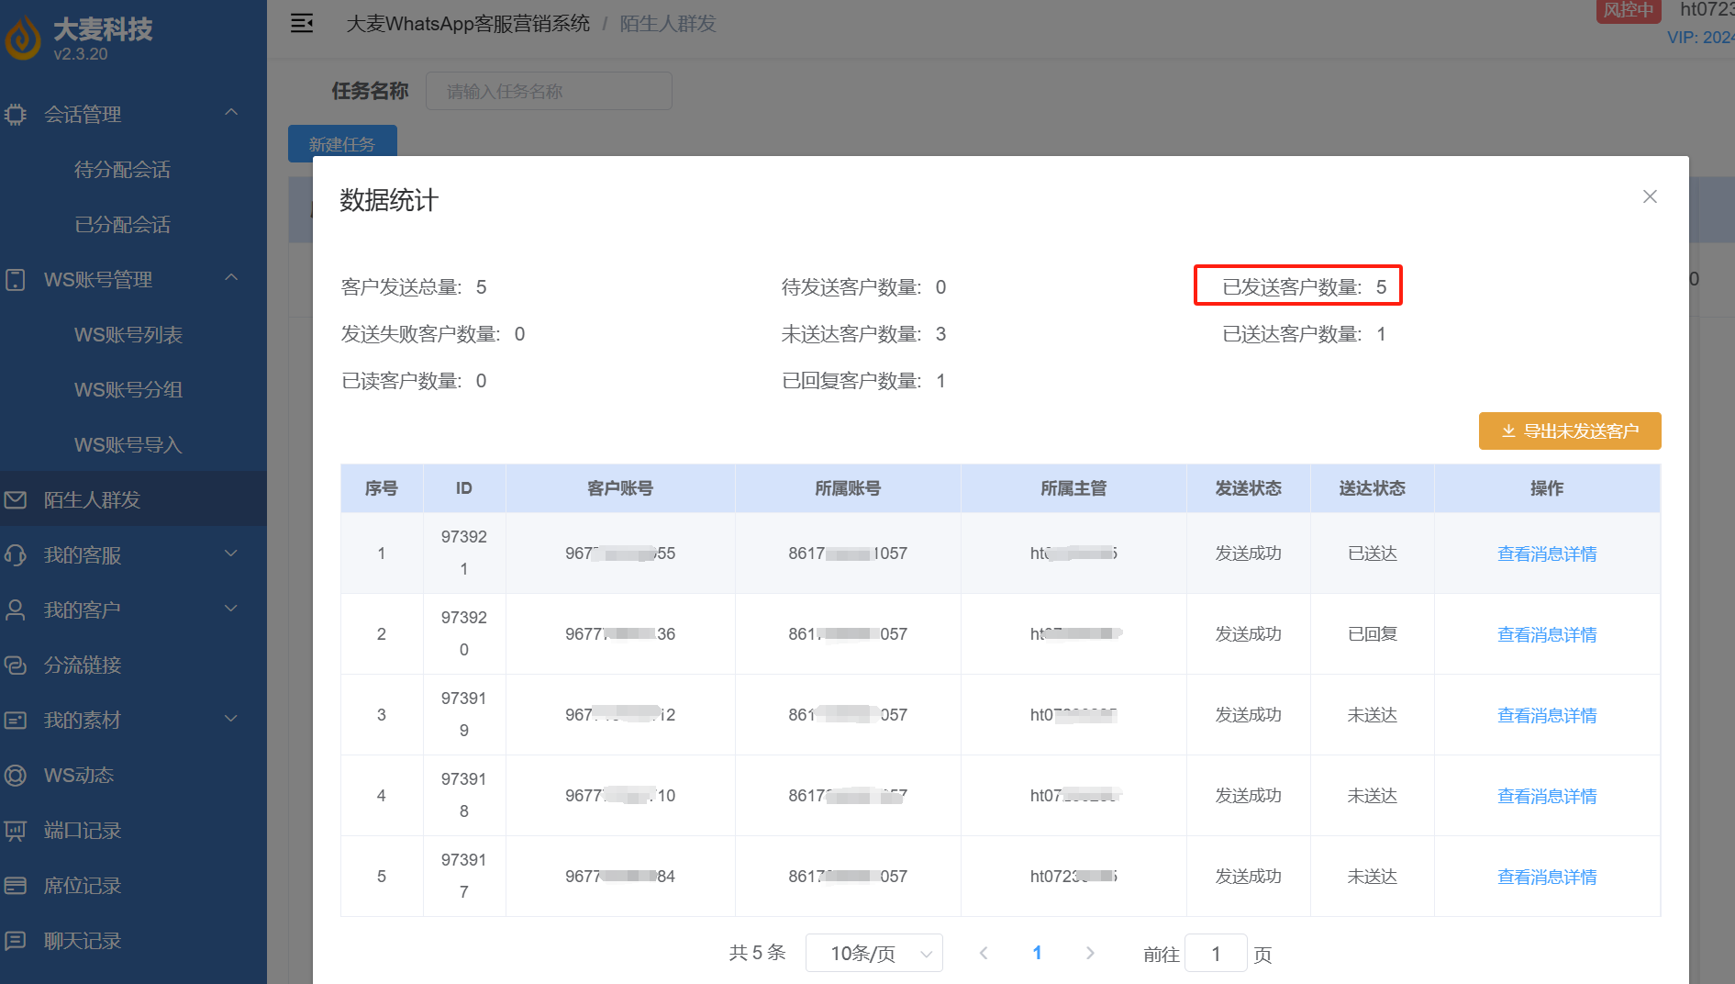This screenshot has width=1735, height=984.
Task: Click the 任务名称 search input
Action: click(549, 91)
